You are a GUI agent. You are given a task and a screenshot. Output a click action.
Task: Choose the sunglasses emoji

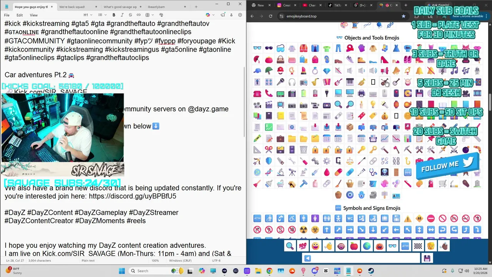(x=269, y=48)
